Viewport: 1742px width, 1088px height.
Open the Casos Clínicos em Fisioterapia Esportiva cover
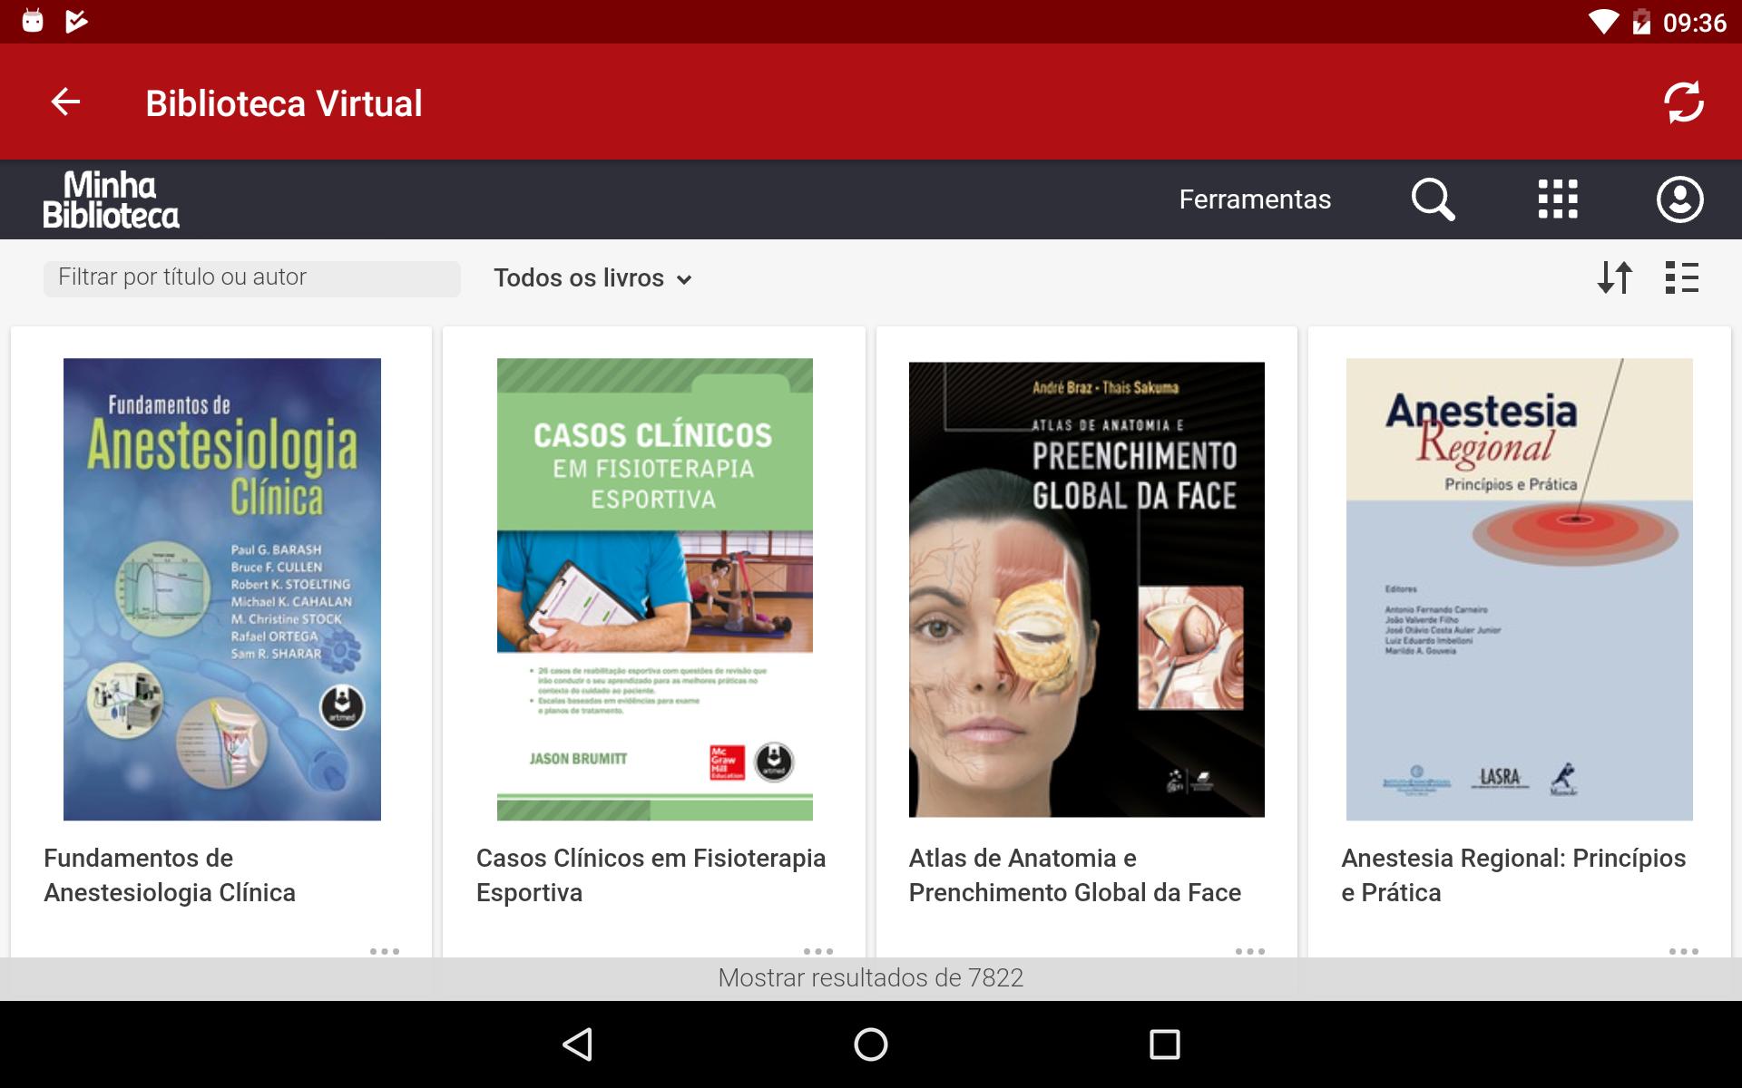pos(654,589)
